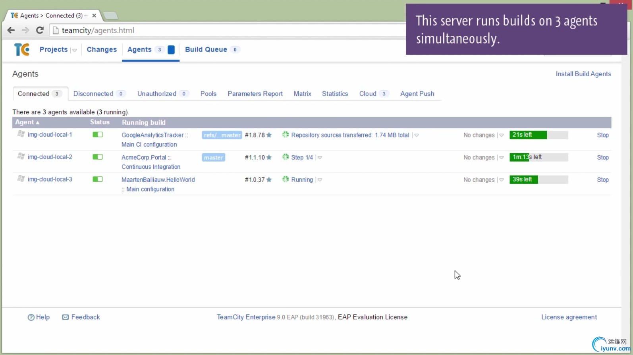The width and height of the screenshot is (633, 355).
Task: Open the Pools tab
Action: coord(208,94)
